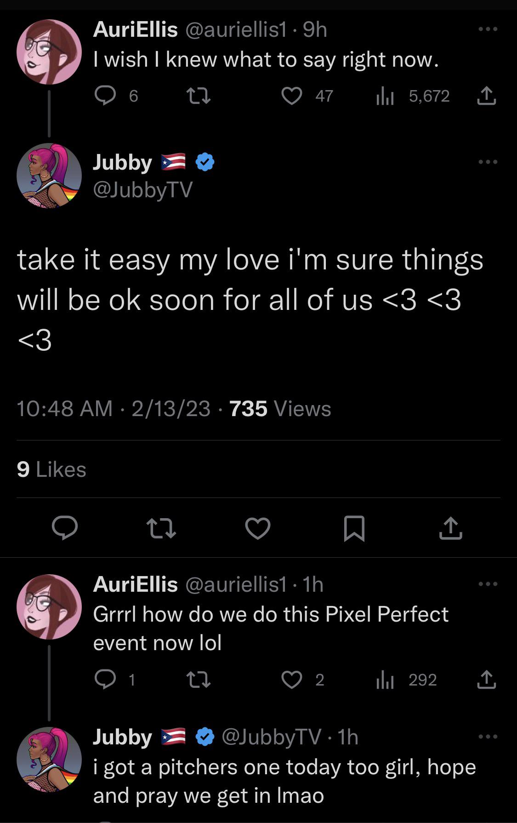Viewport: 517px width, 823px height.
Task: Open more options on Jubby's main tweet
Action: click(x=488, y=162)
